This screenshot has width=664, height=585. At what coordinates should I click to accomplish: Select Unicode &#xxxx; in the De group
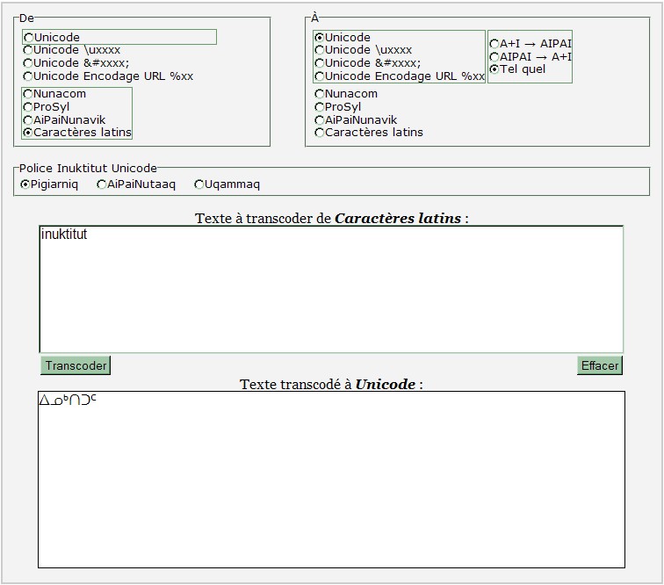29,63
